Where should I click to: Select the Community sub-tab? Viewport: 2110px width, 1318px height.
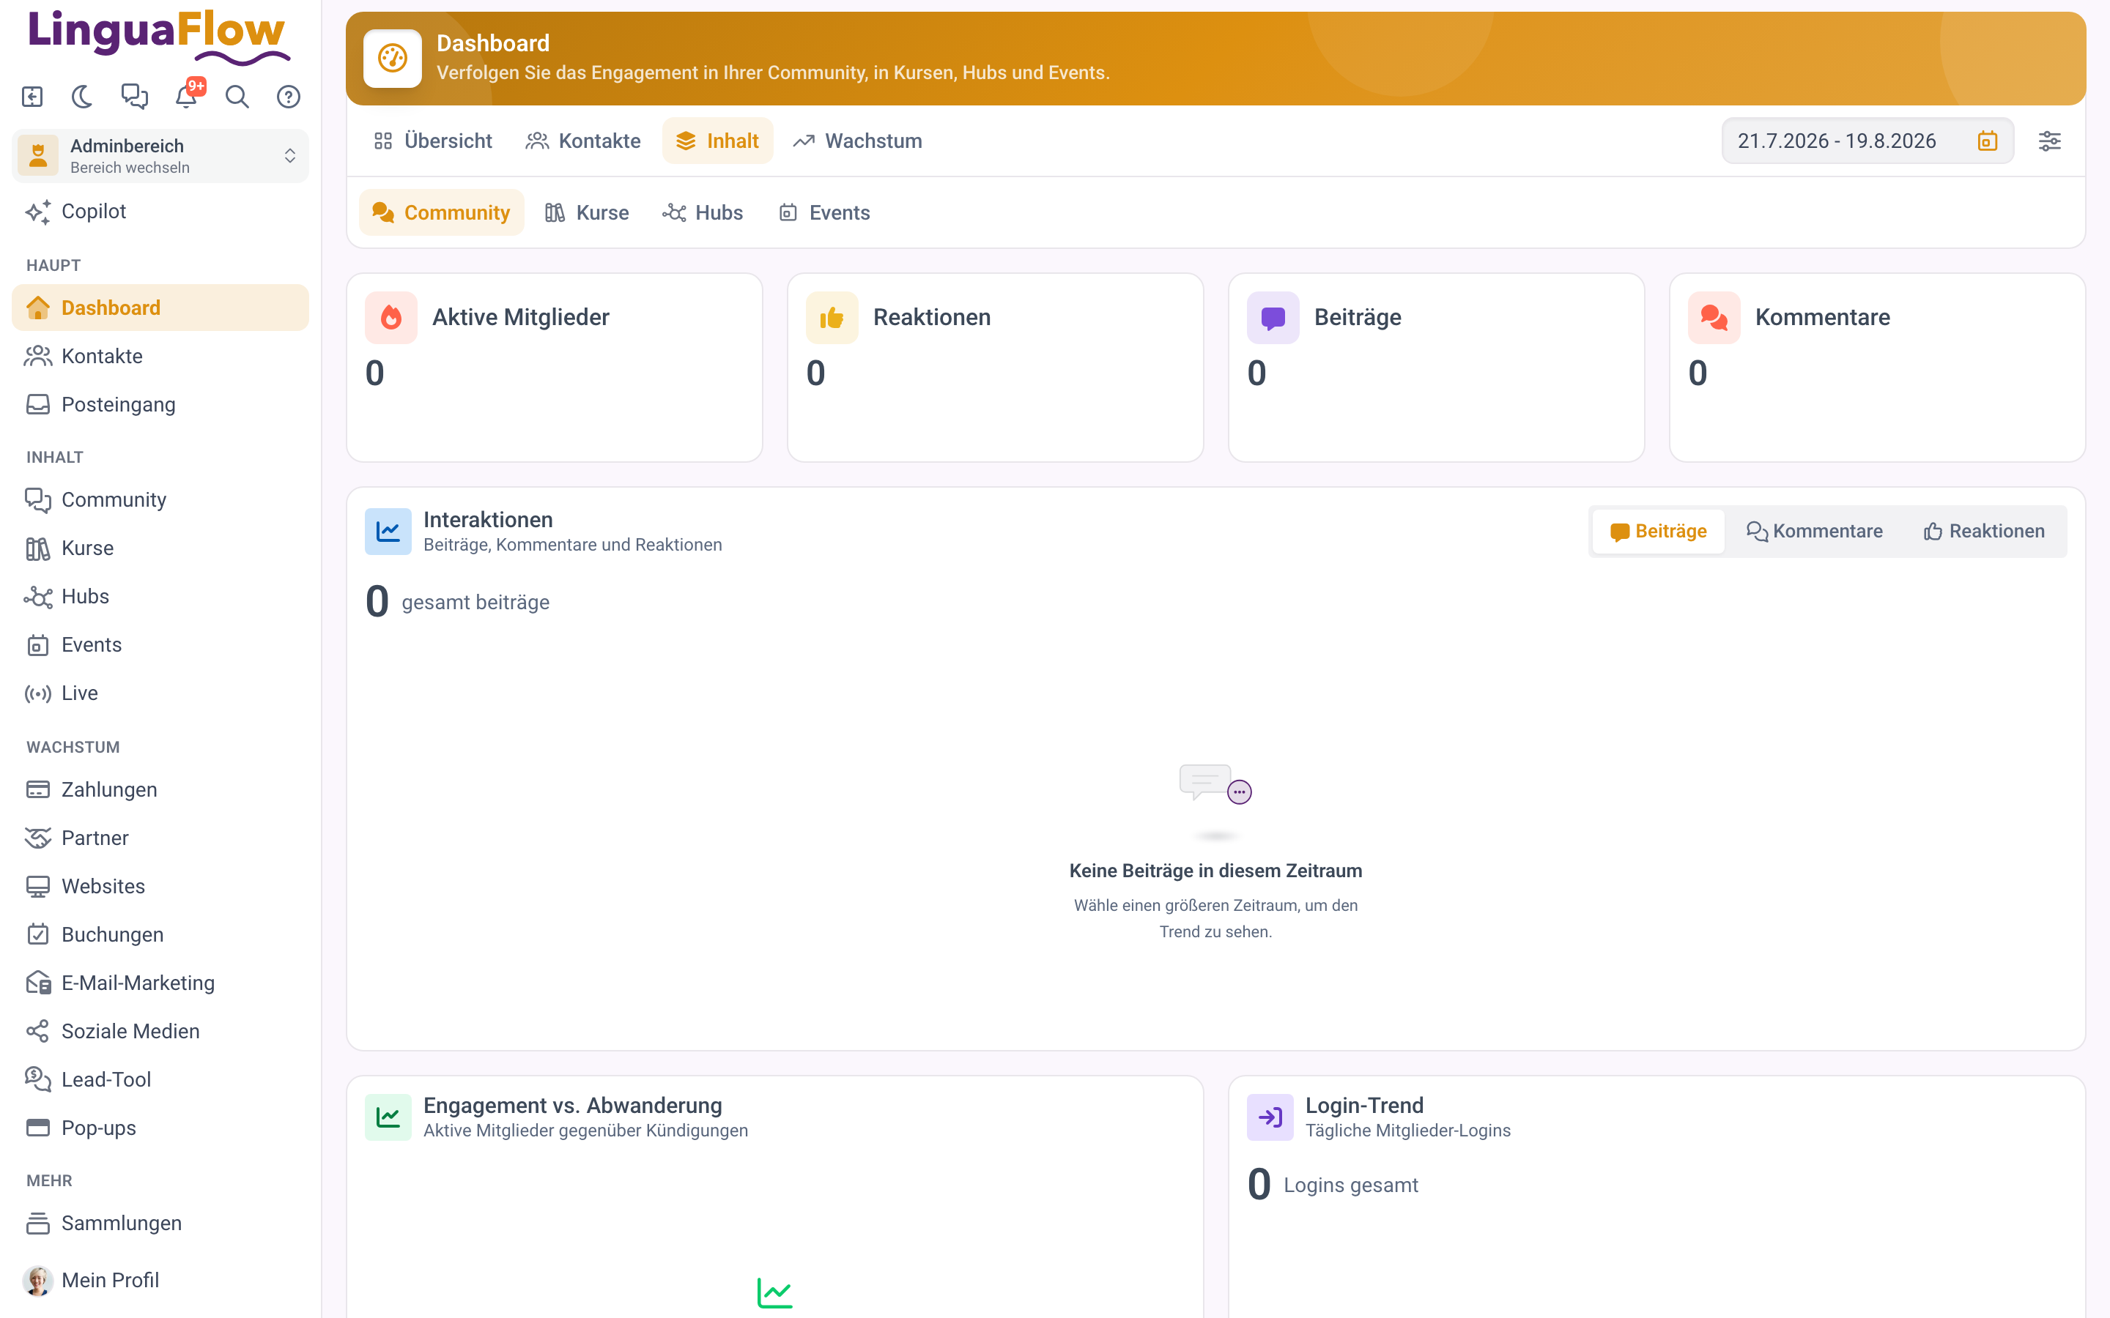point(441,212)
